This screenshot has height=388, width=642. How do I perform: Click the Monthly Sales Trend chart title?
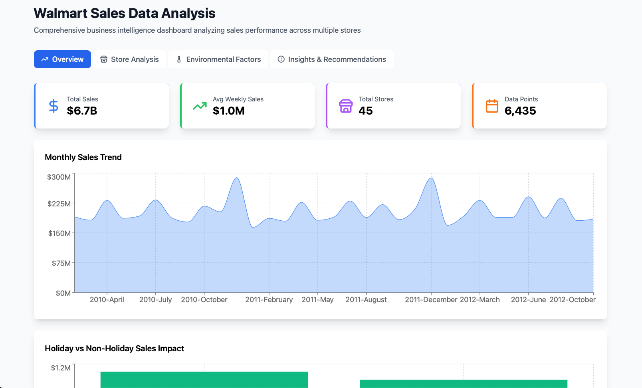[83, 157]
